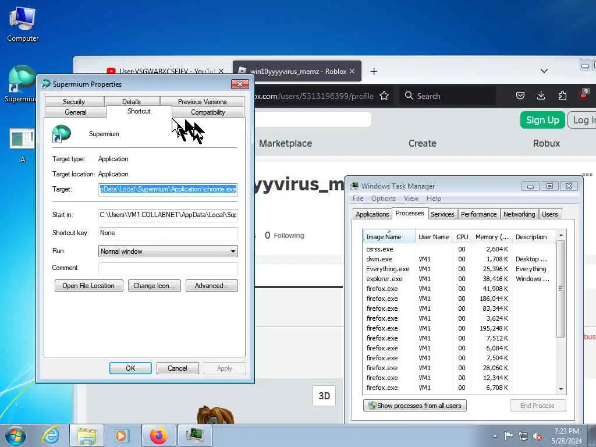This screenshot has height=447, width=596.
Task: Open Task Manager taskbar icon
Action: click(x=194, y=435)
